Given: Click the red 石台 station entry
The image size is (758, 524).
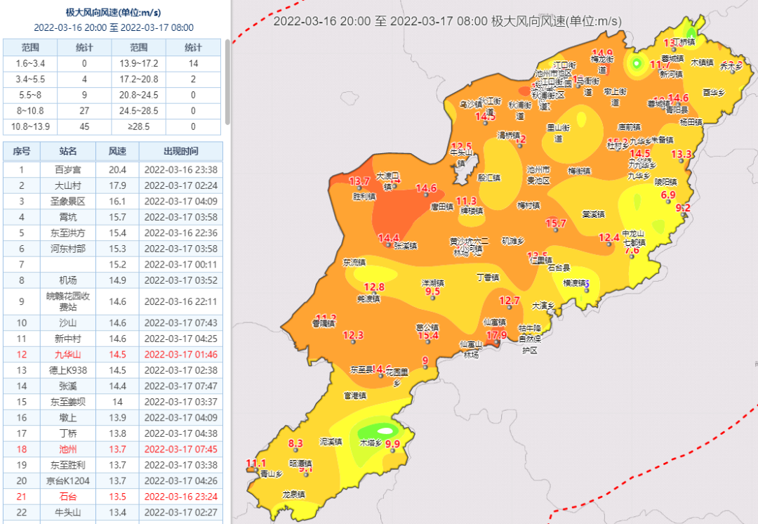Looking at the screenshot, I should pos(68,497).
